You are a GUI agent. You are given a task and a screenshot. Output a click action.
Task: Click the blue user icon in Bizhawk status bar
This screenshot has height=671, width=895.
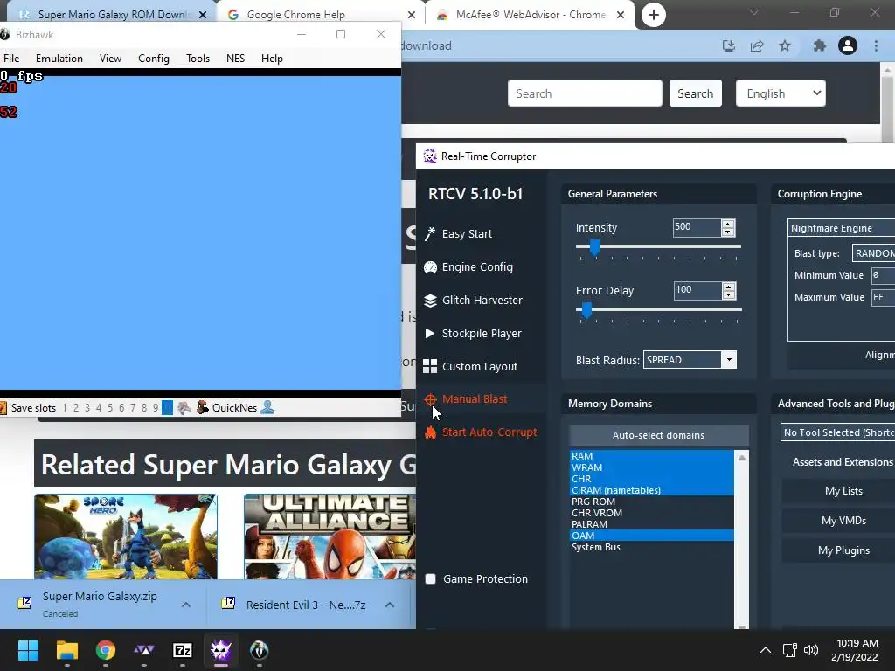coord(267,407)
